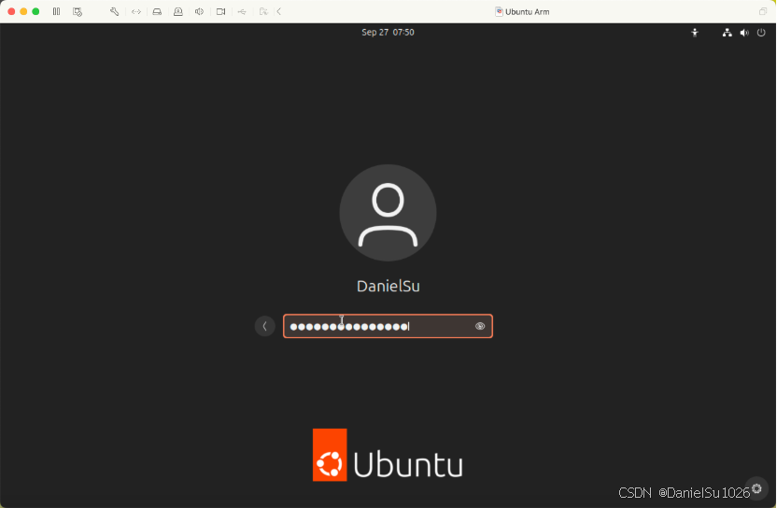Open the snapshot manager icon

[x=78, y=11]
